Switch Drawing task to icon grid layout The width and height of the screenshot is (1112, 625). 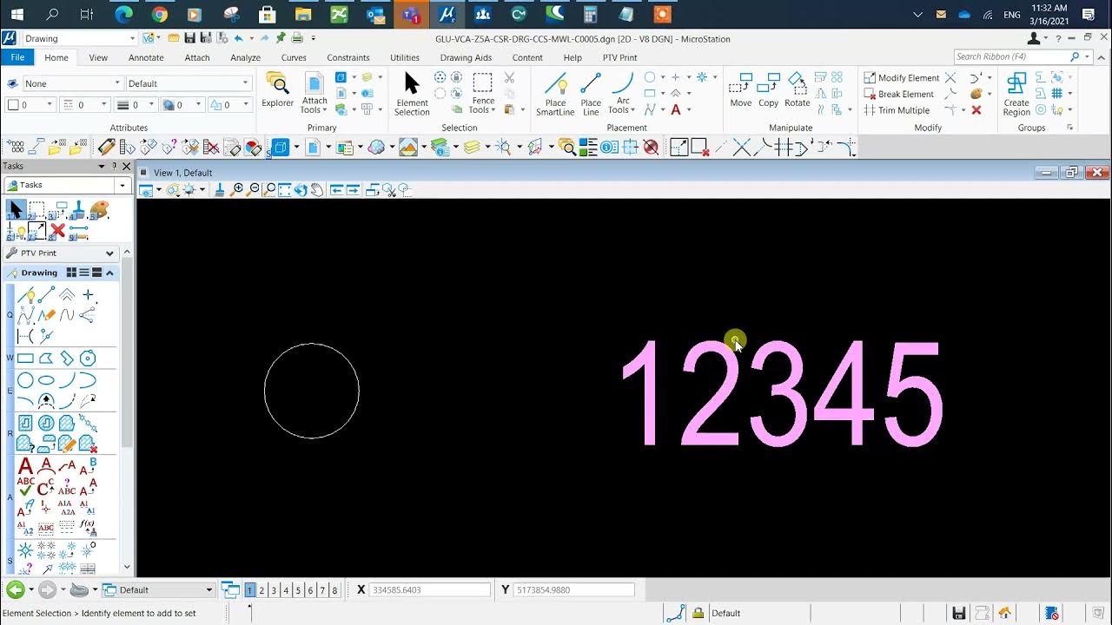click(71, 273)
